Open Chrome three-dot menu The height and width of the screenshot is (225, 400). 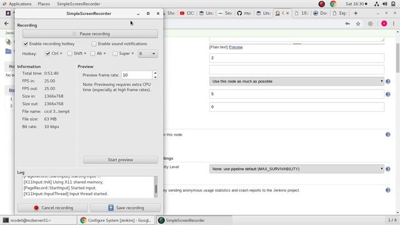click(x=394, y=24)
